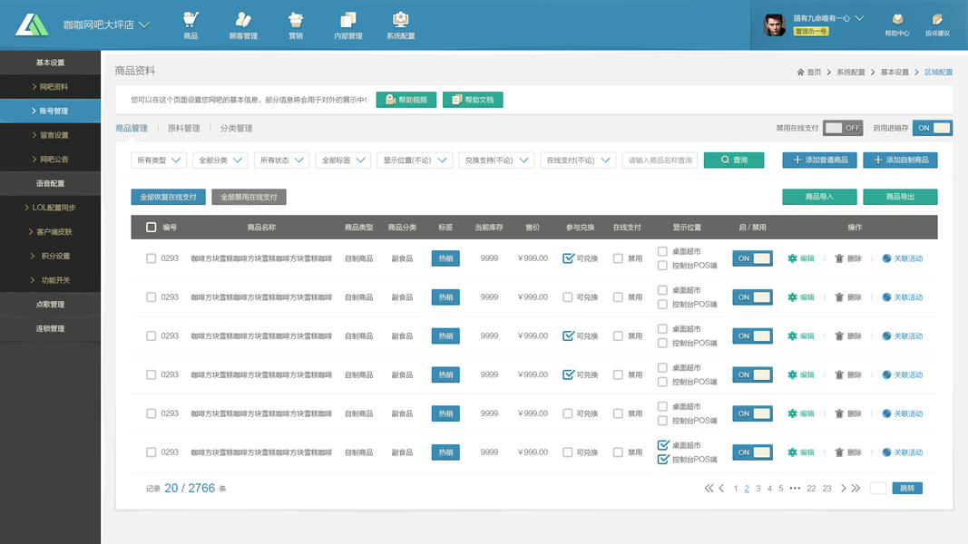968x544 pixels.
Task: Click 删除 trash icon in the last product row
Action: [839, 452]
